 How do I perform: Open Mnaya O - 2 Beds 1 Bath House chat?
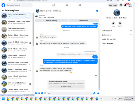pyautogui.click(x=16, y=43)
